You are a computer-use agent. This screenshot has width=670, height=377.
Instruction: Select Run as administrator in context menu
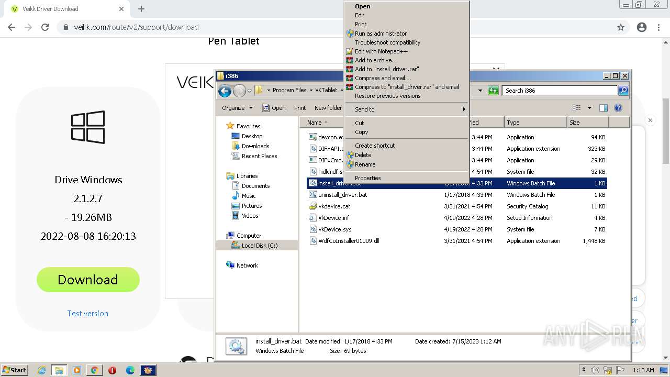[x=406, y=34]
